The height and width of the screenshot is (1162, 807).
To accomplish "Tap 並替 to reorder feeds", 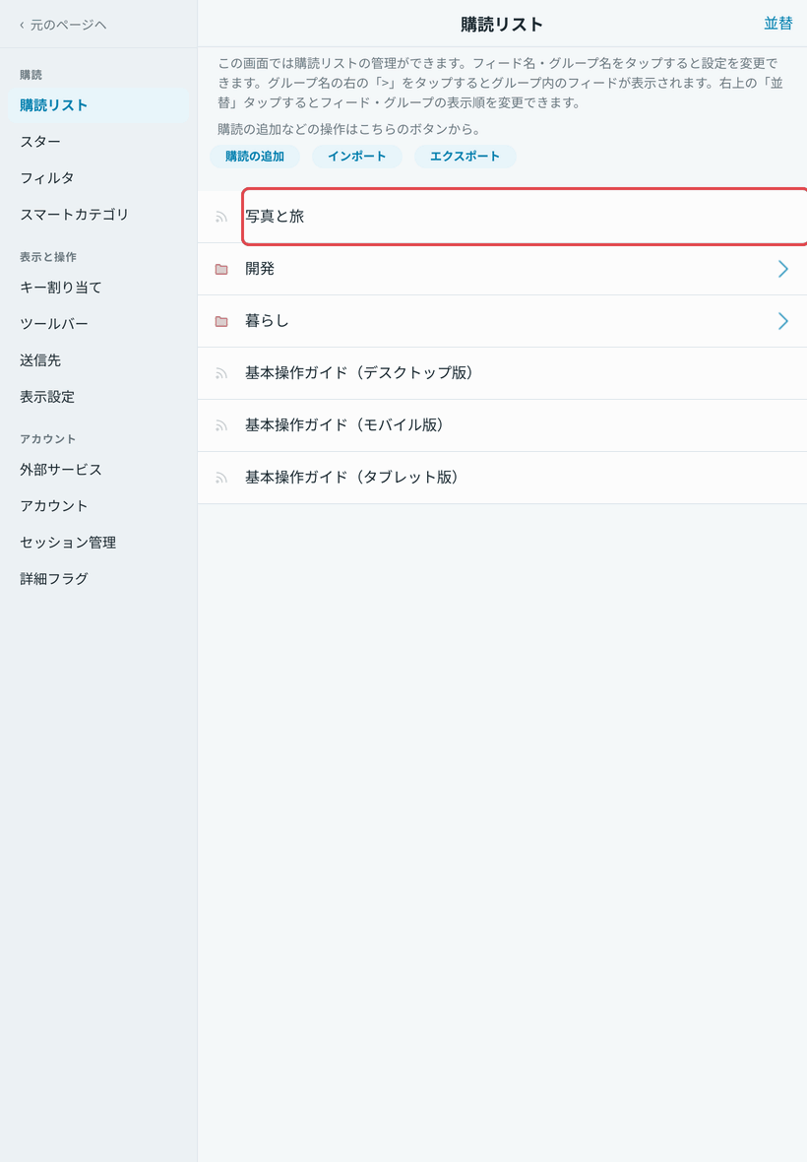I will point(778,24).
